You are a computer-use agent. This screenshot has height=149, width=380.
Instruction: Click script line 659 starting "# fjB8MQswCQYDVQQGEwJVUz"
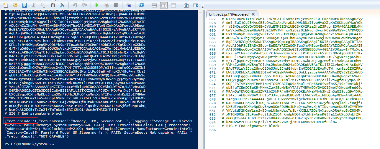[292, 27]
